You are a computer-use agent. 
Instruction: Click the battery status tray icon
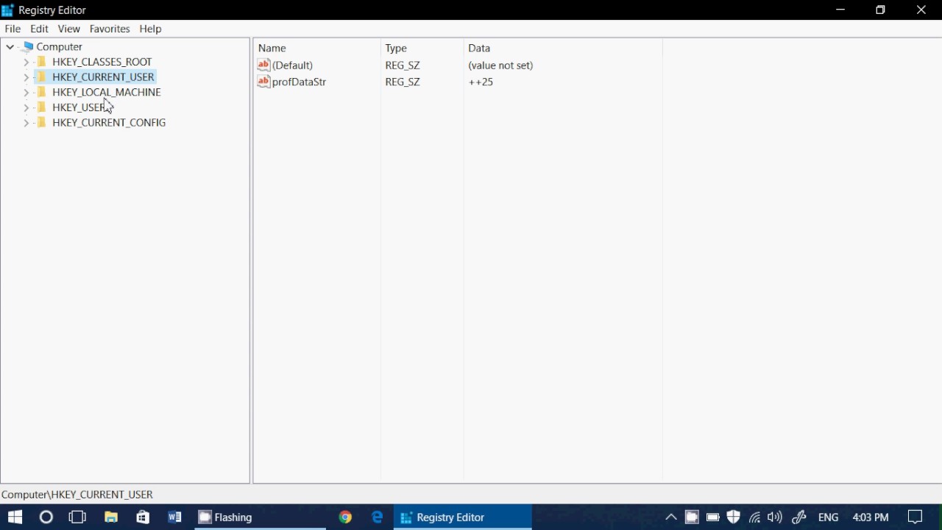(x=712, y=517)
